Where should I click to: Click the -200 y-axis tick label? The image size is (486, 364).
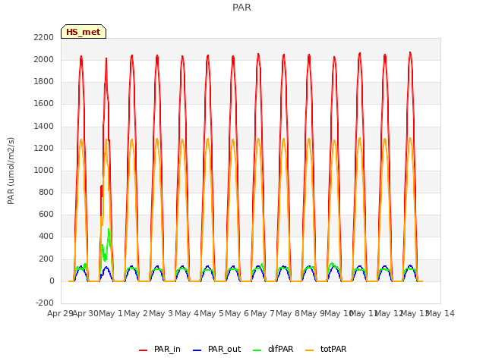(x=45, y=303)
